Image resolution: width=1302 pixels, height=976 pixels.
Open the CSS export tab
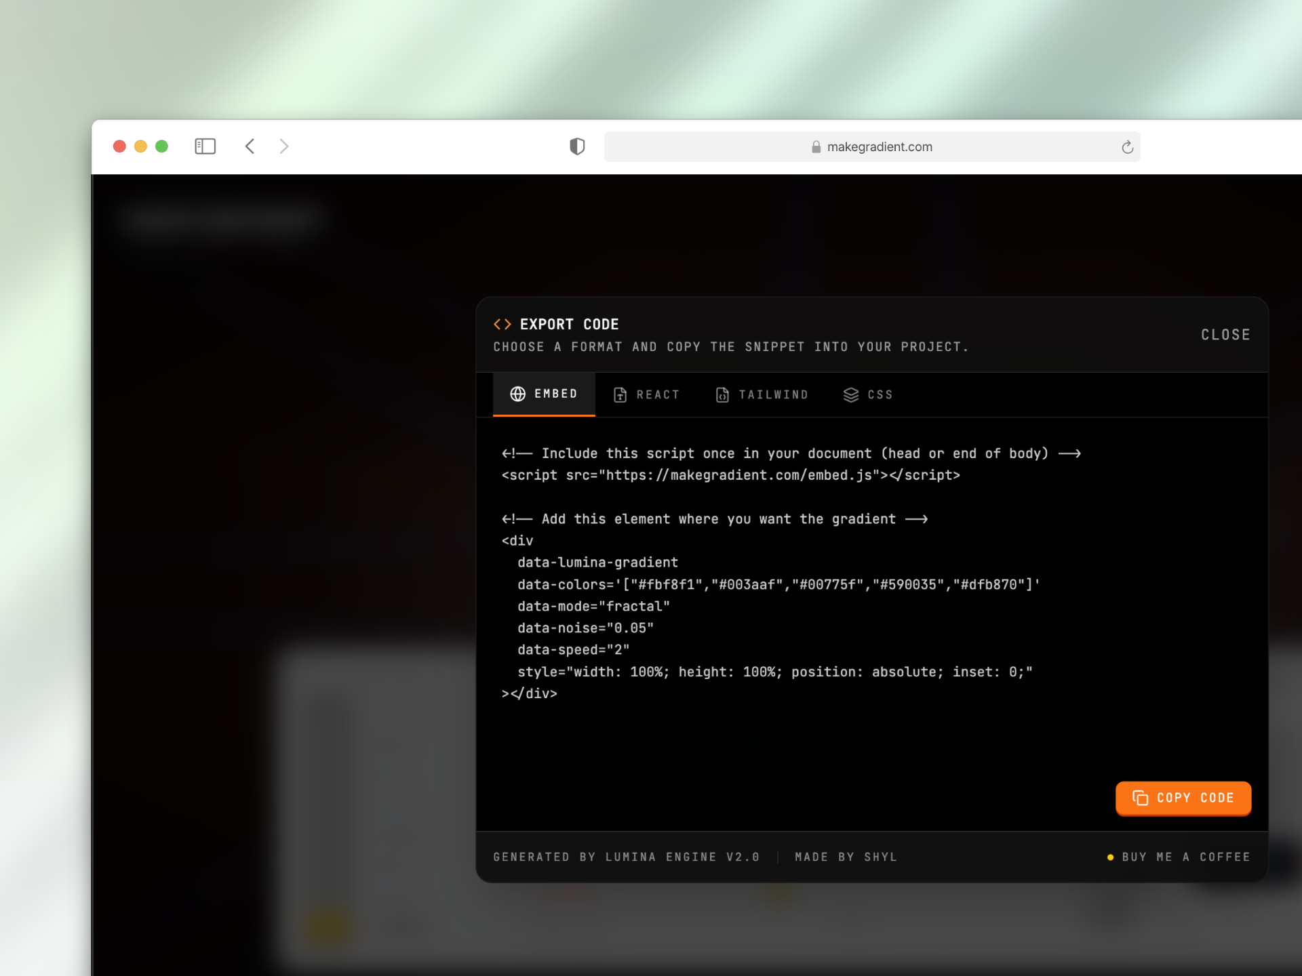tap(869, 394)
